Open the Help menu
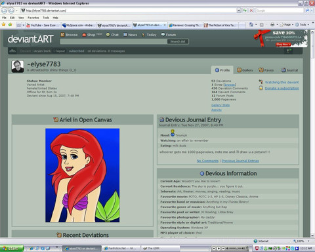Image resolution: width=315 pixels, height=252 pixels. coord(56,18)
